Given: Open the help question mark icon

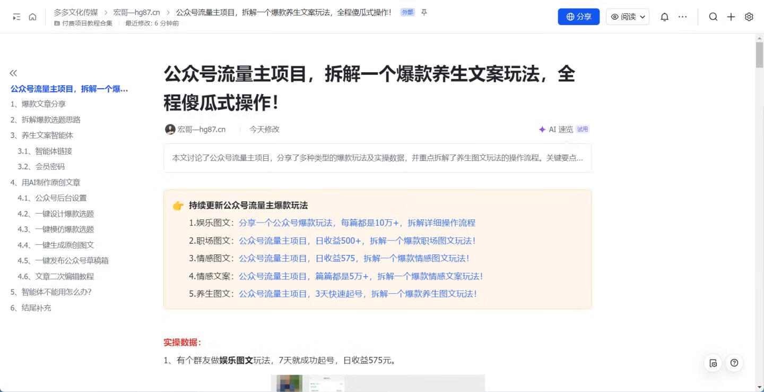Looking at the screenshot, I should [734, 363].
